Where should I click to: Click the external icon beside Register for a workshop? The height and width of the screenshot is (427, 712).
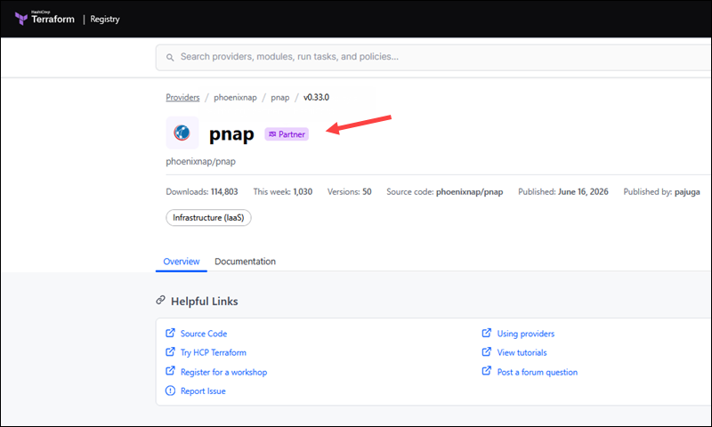point(170,371)
